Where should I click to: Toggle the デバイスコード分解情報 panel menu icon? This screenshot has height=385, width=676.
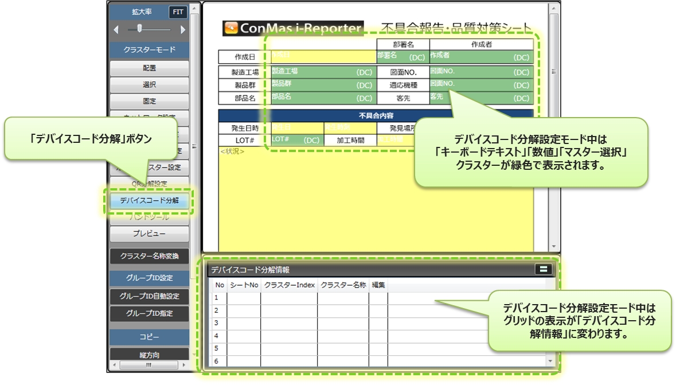click(x=543, y=269)
